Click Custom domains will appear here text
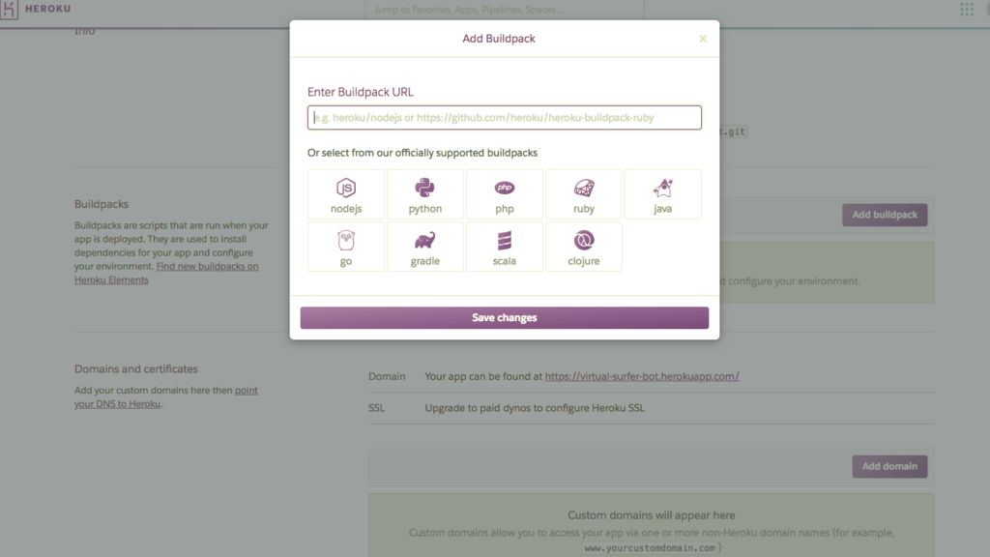The image size is (990, 557). click(651, 515)
